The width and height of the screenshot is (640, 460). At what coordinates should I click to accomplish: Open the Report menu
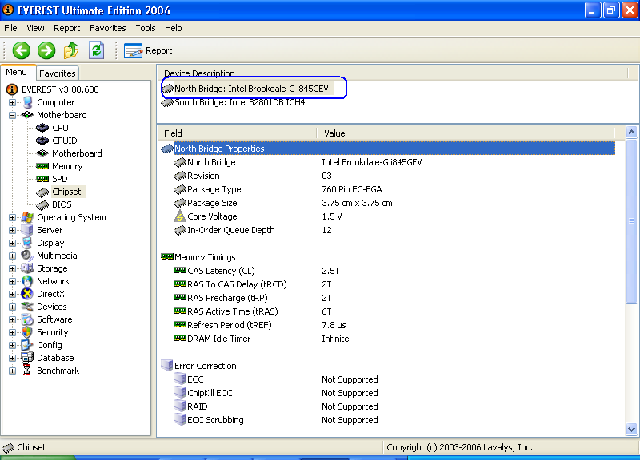(67, 28)
